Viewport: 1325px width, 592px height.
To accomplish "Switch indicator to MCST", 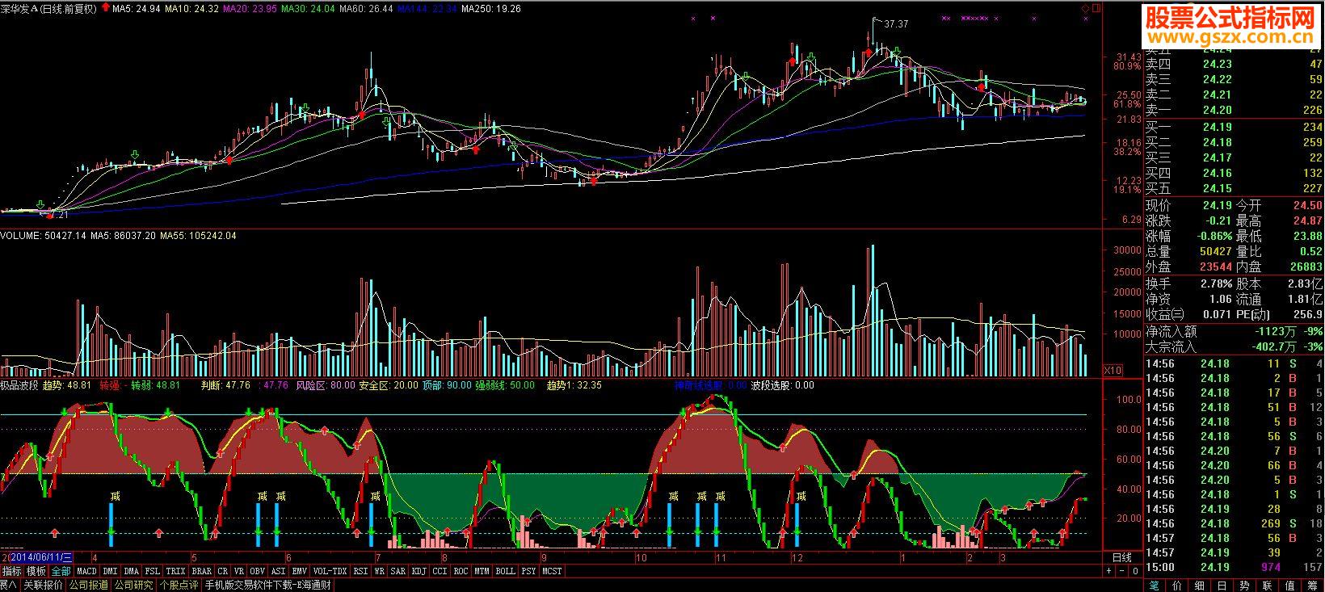I will pyautogui.click(x=552, y=571).
